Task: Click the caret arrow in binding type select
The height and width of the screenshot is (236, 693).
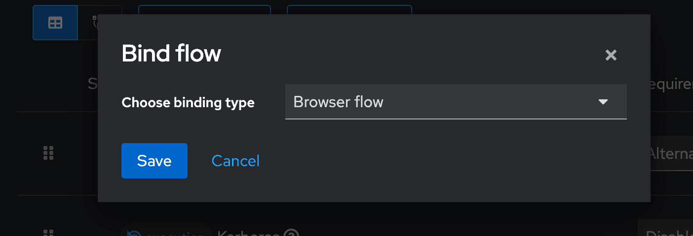Action: click(x=603, y=102)
